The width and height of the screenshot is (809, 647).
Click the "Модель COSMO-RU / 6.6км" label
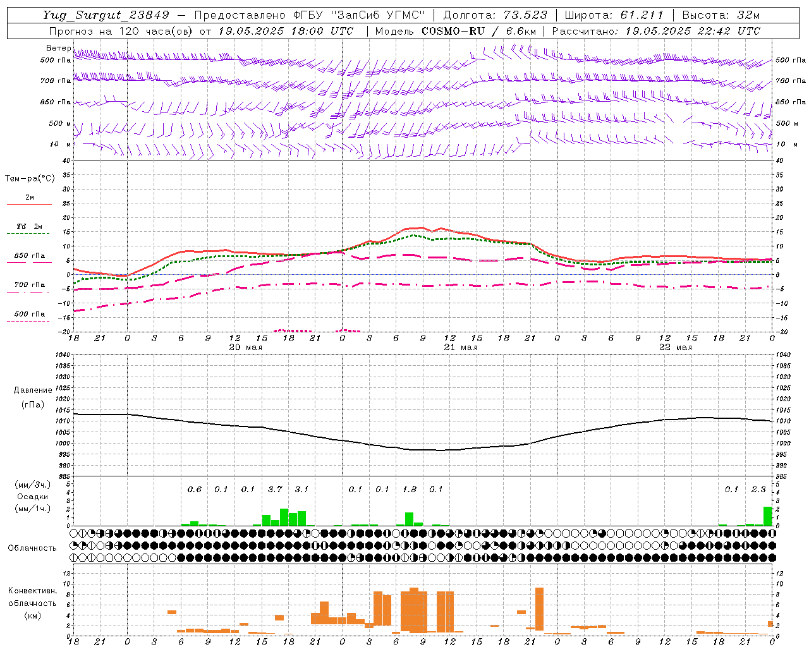point(456,31)
